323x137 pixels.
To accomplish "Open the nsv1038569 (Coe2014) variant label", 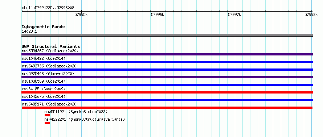I will (44, 81).
